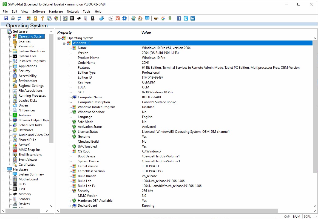Image resolution: width=318 pixels, height=219 pixels.
Task: Click the padlock Licenses toolbar icon
Action: pos(35,18)
